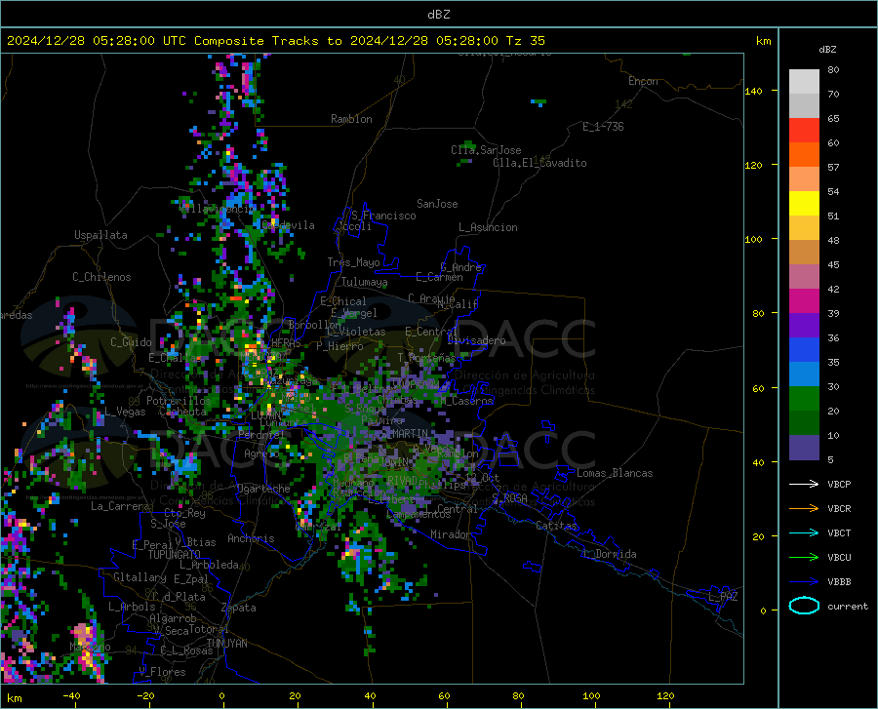Click the Catitas map label
The width and height of the screenshot is (878, 709).
(x=557, y=526)
